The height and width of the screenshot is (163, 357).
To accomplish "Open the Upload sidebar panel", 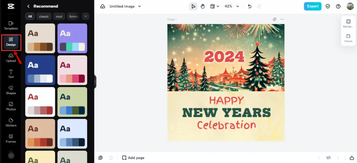I will [x=11, y=58].
